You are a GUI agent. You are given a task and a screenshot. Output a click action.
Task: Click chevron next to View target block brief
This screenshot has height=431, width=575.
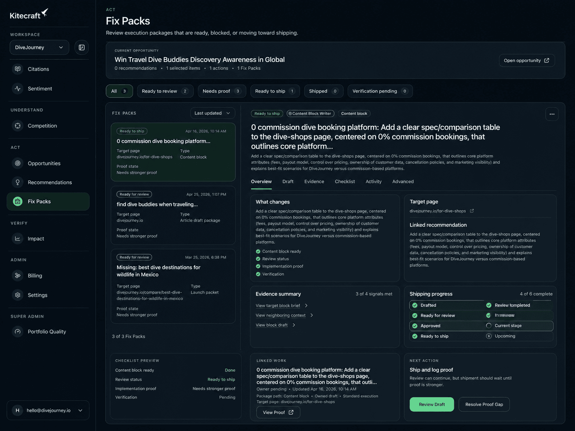pyautogui.click(x=306, y=306)
